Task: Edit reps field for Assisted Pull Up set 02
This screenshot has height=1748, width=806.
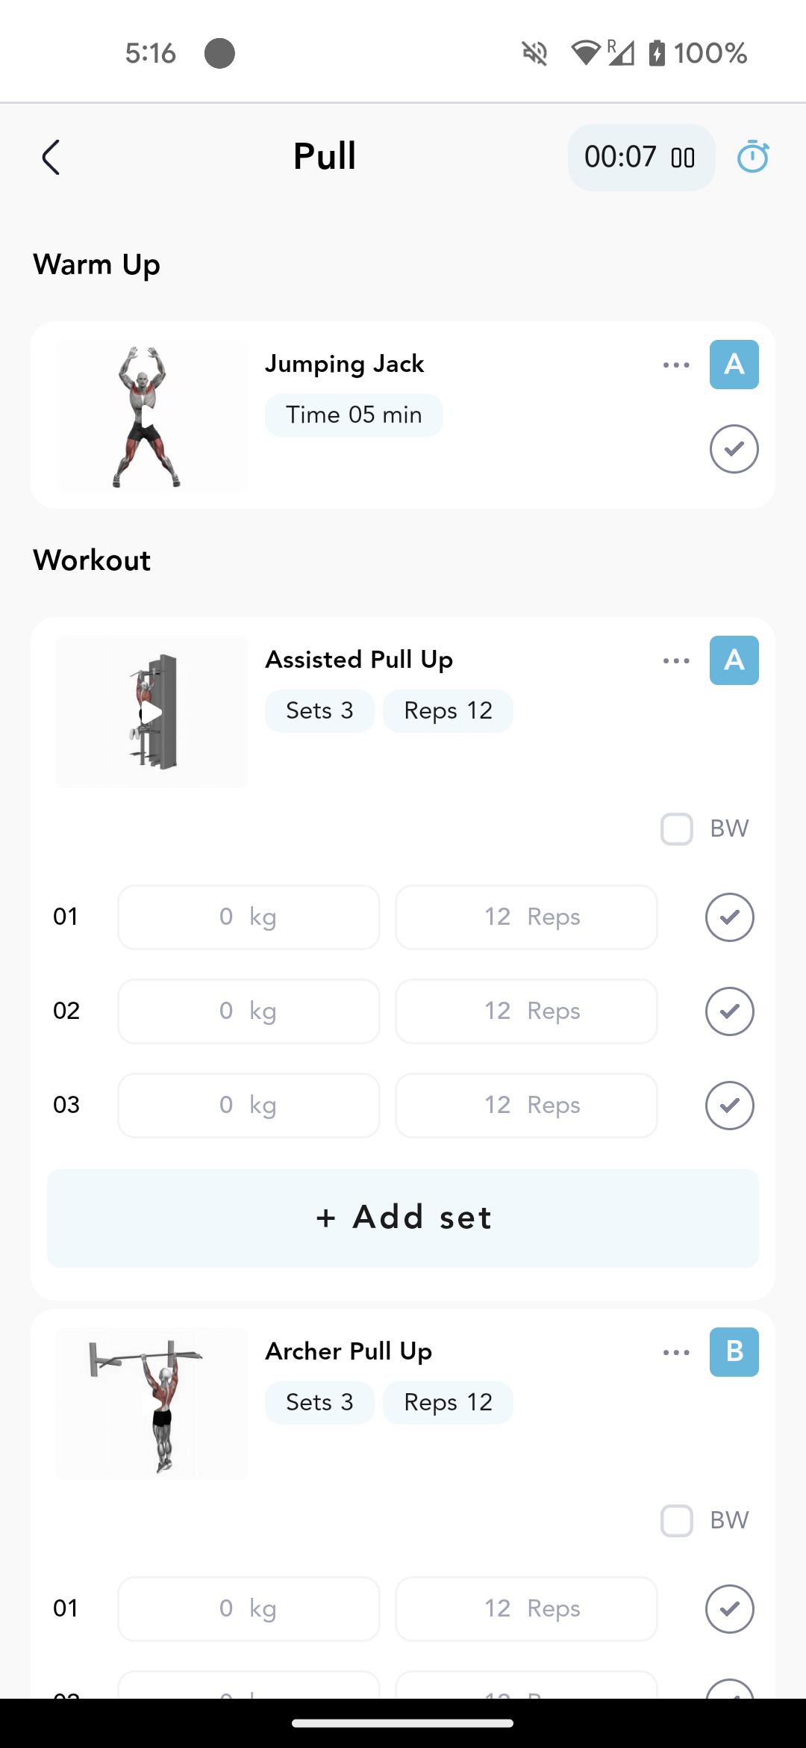Action: coord(526,1011)
